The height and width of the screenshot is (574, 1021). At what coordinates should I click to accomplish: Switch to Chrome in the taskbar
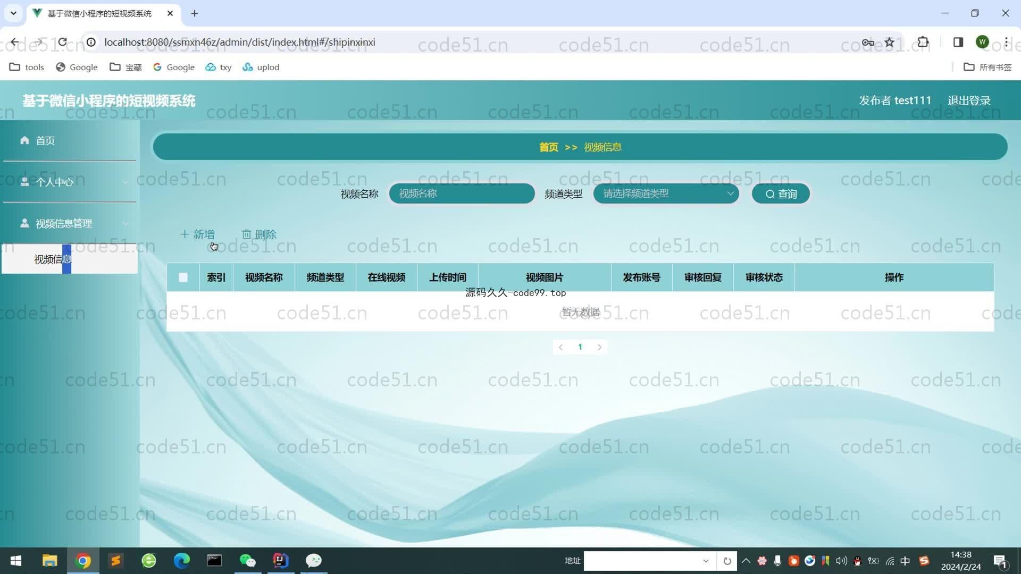pyautogui.click(x=83, y=561)
